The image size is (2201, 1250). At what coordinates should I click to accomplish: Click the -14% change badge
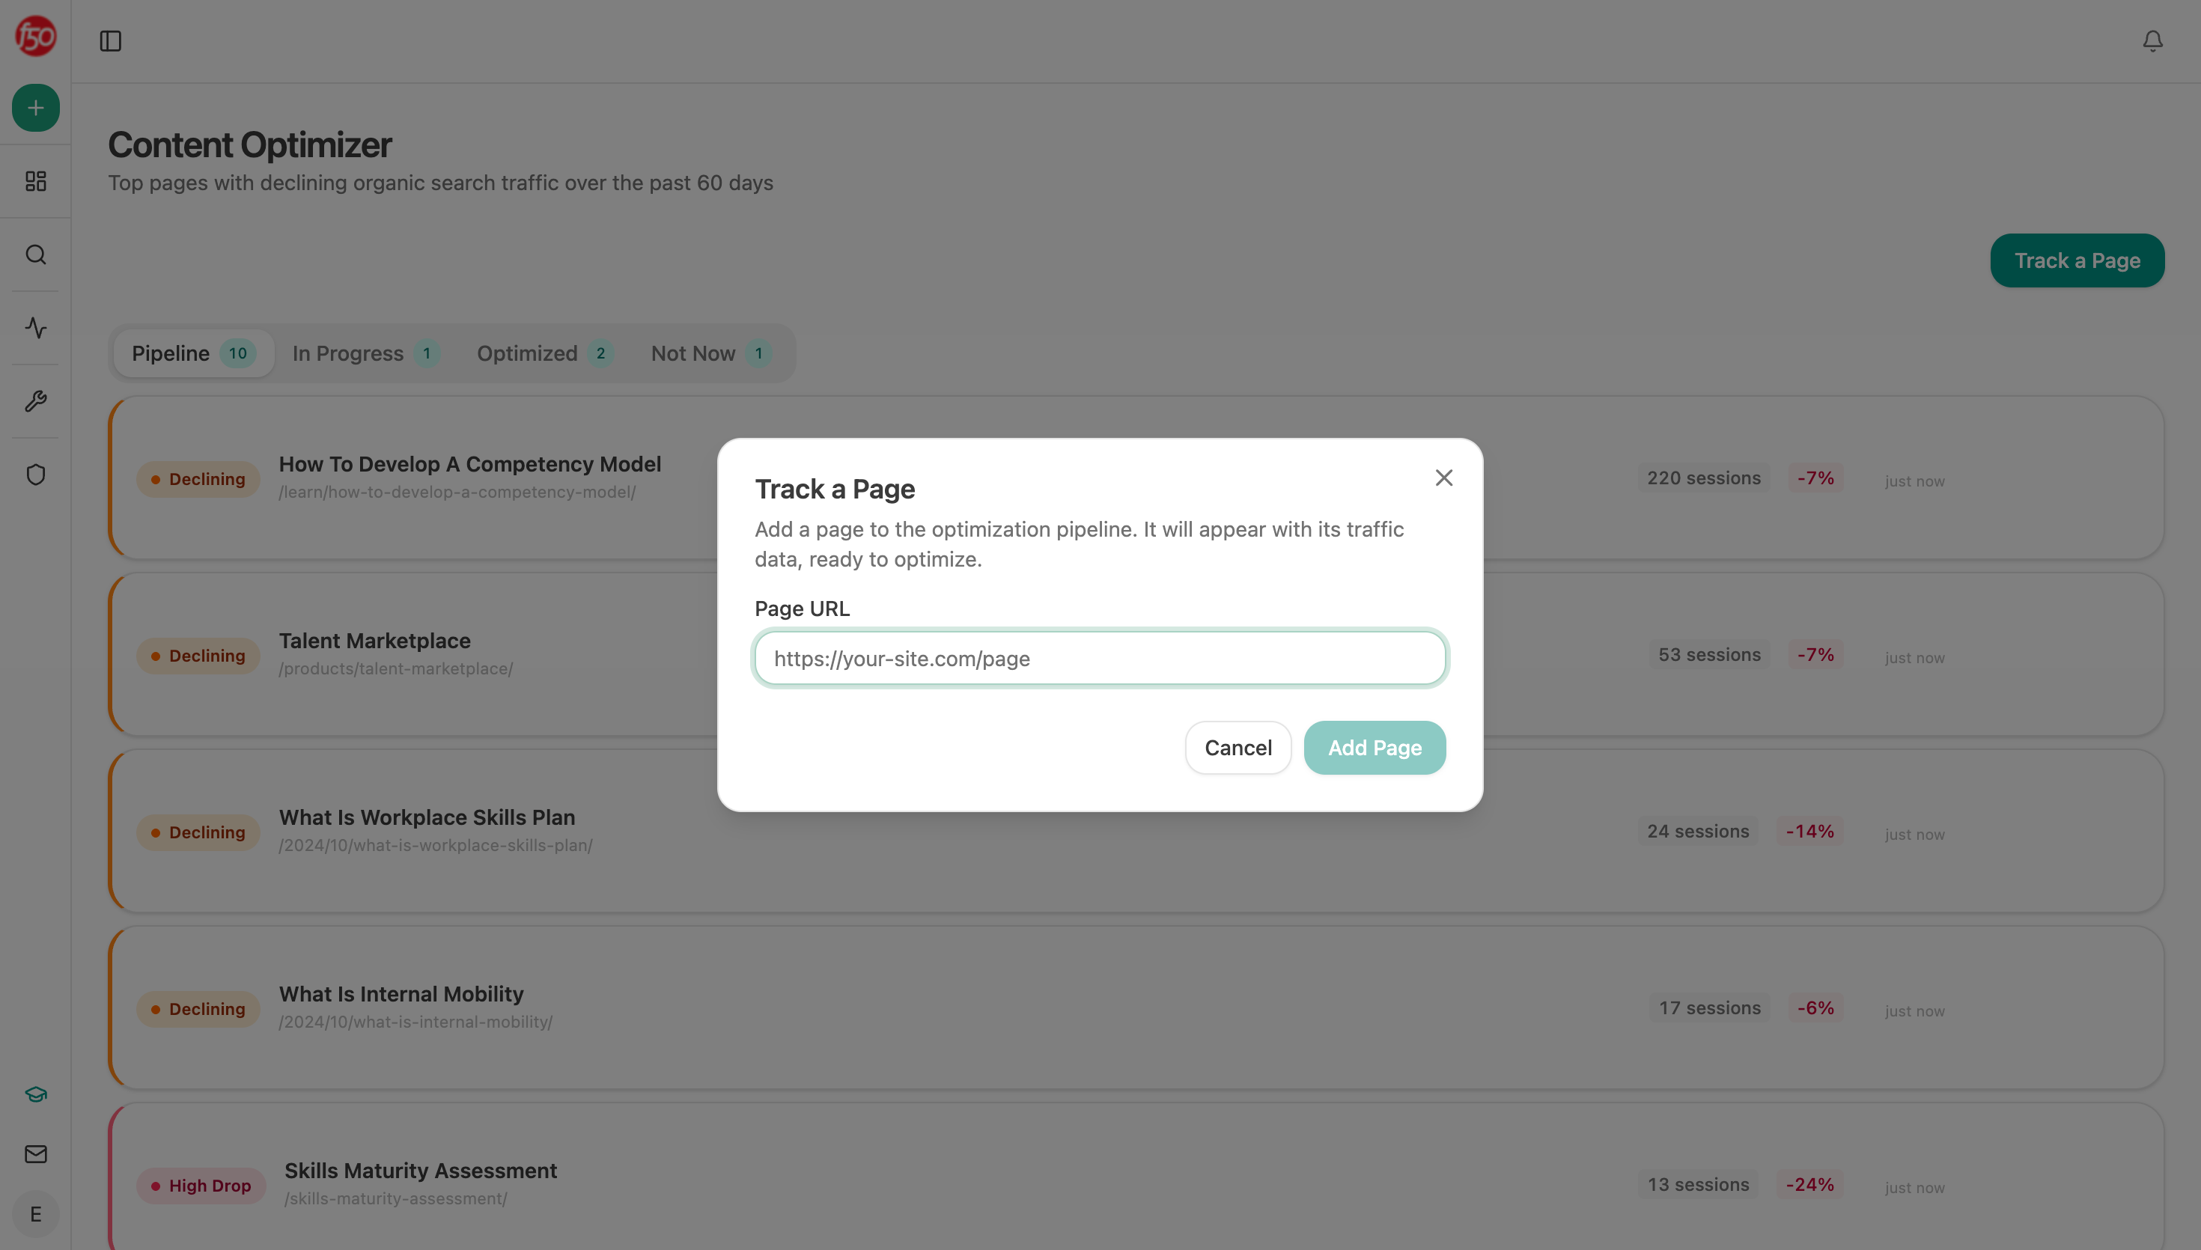(x=1809, y=832)
